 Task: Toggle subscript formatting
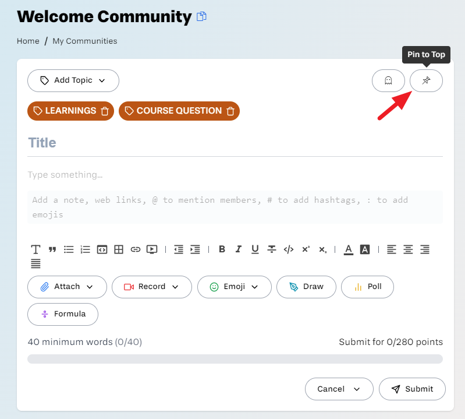[322, 249]
